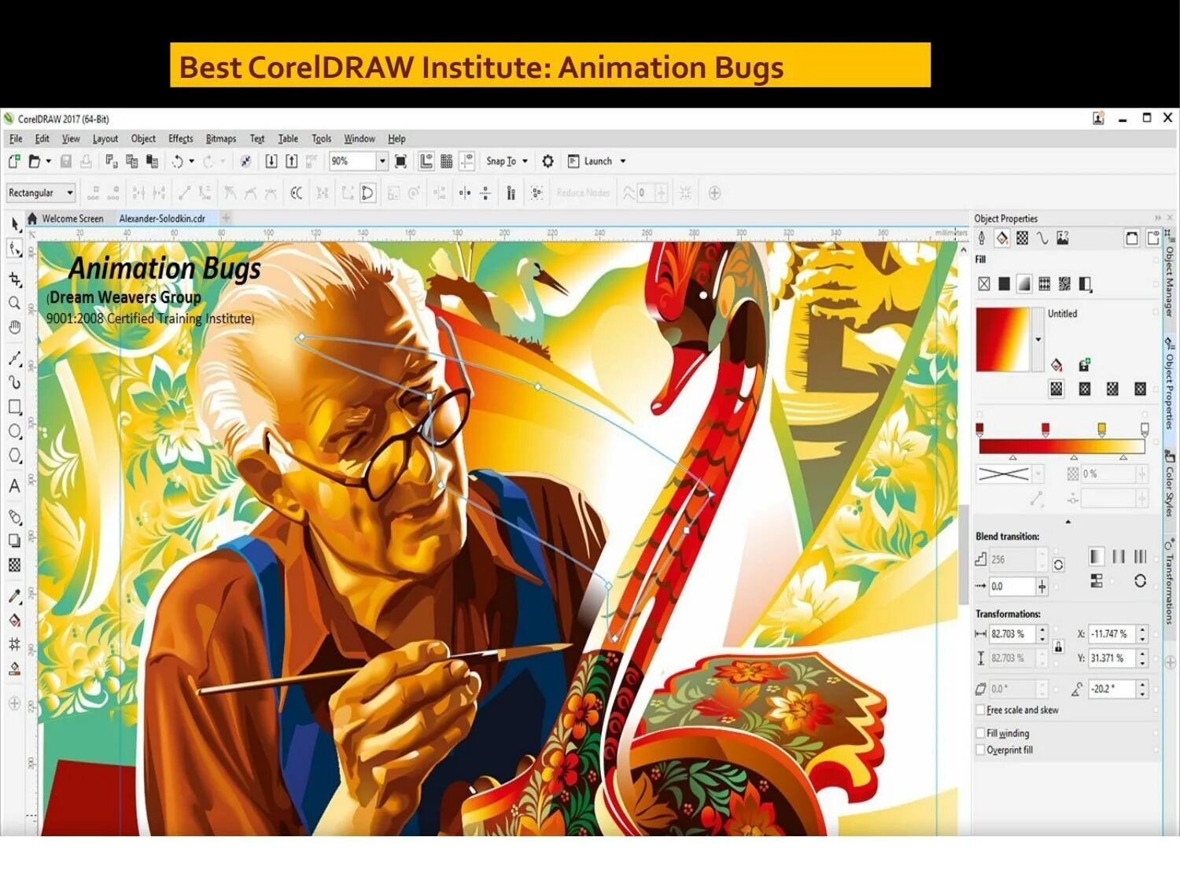Toggle Show rulers in the standard toolbar
The width and height of the screenshot is (1180, 885).
pos(426,161)
